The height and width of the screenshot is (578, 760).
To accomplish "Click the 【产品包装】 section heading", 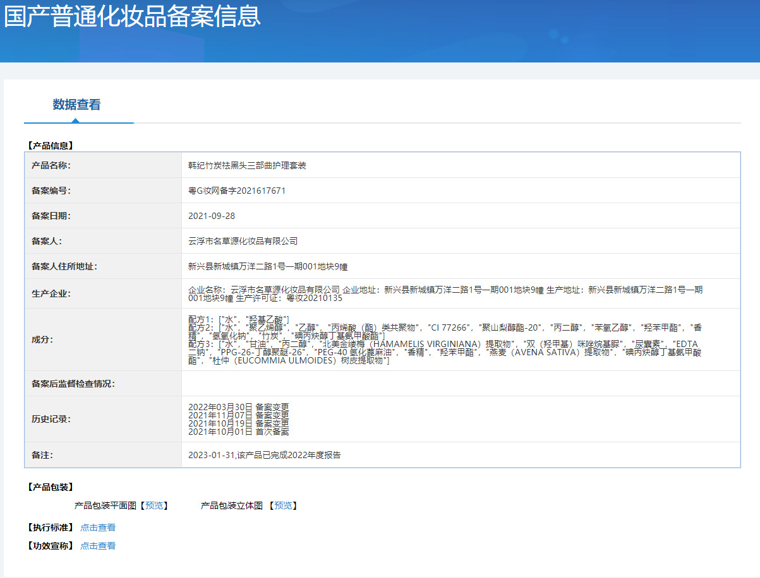I will [51, 487].
